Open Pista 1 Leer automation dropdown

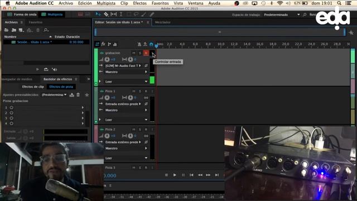tap(126, 120)
